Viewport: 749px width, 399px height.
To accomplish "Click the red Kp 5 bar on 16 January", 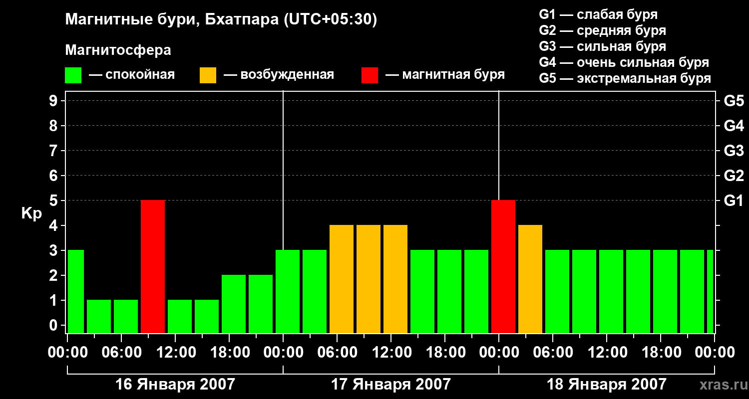I will [x=153, y=267].
